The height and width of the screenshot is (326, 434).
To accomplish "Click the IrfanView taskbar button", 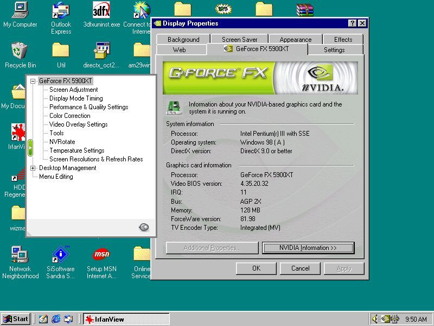I will click(126, 319).
